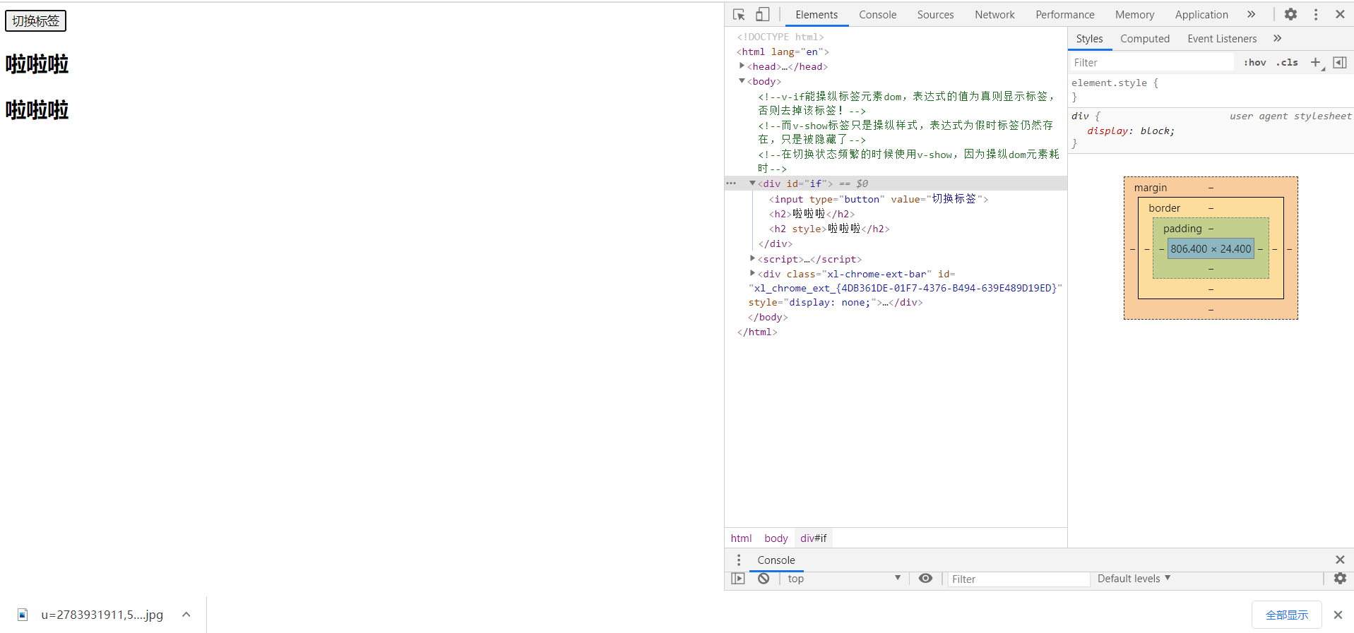
Task: Toggle the console sidebar icon
Action: 738,579
